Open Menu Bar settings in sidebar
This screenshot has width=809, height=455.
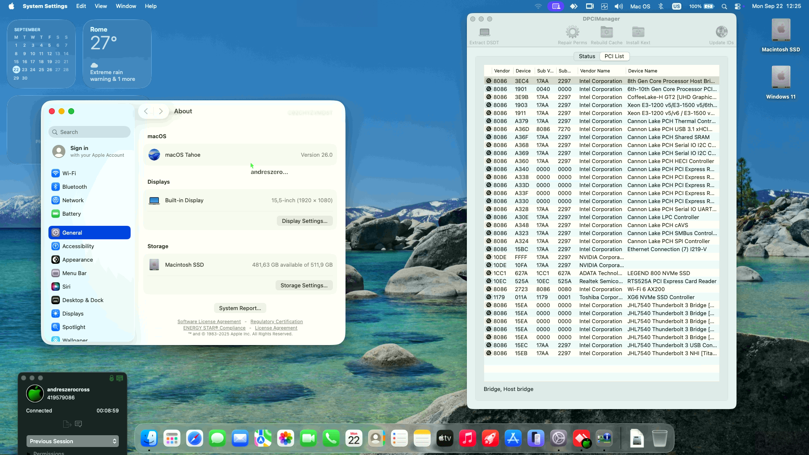89,273
